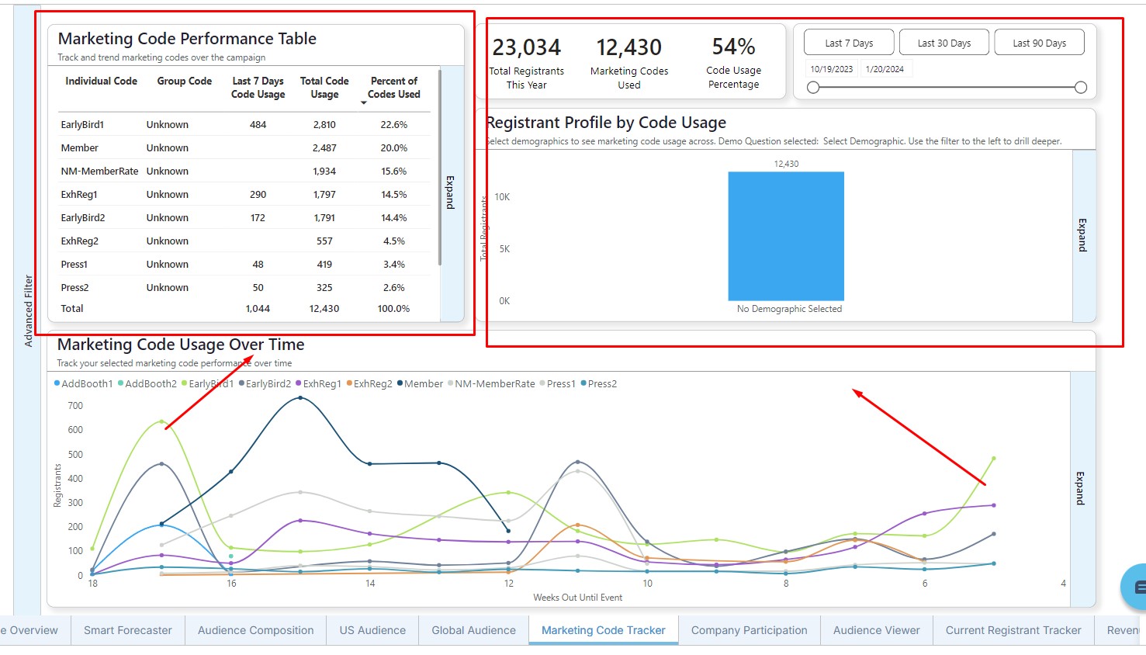Switch to the Smart Forecaster tab
Image resolution: width=1146 pixels, height=655 pixels.
[128, 630]
